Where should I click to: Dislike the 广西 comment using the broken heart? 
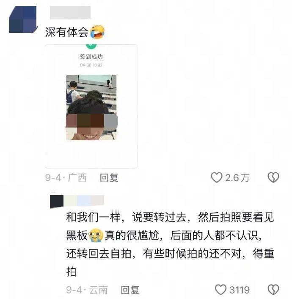pyautogui.click(x=273, y=177)
